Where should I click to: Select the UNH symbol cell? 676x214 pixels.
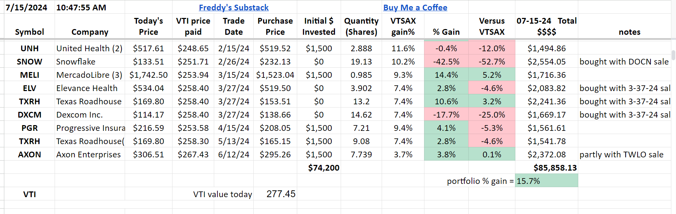pyautogui.click(x=29, y=48)
